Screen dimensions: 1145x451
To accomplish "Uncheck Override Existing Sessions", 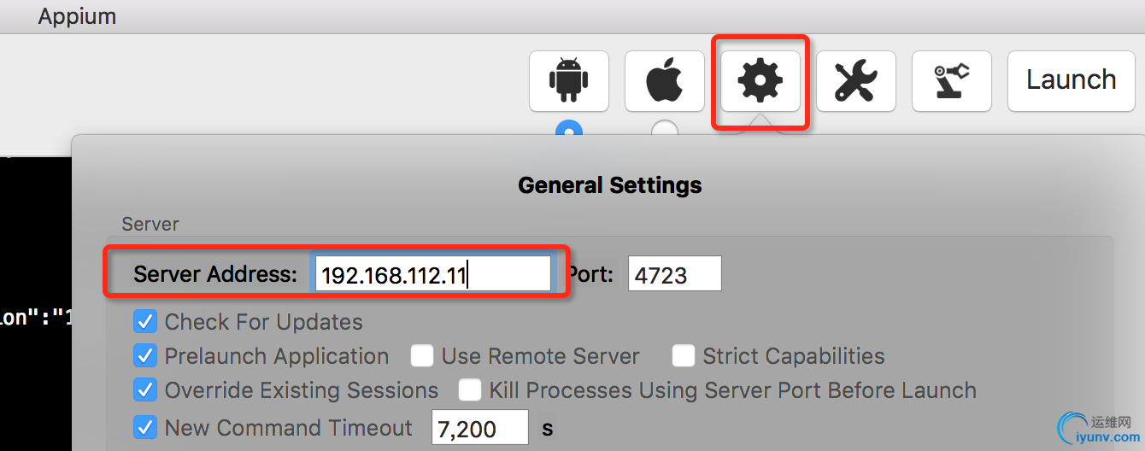I will (145, 390).
